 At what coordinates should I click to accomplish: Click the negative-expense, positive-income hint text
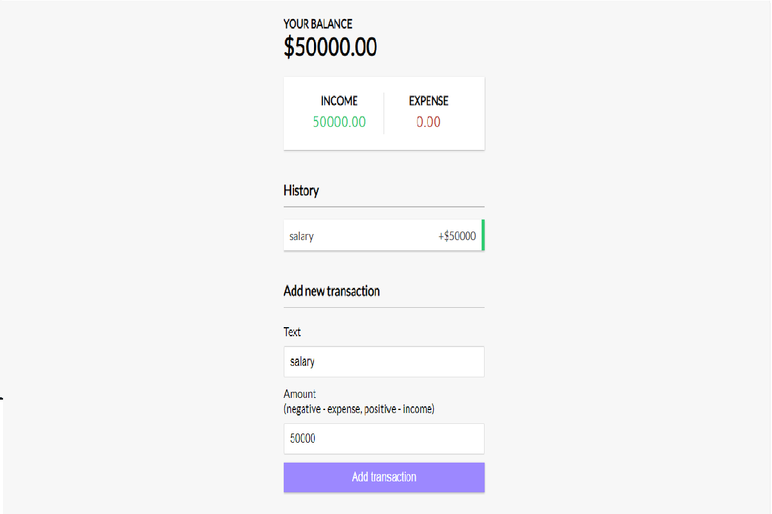[359, 409]
